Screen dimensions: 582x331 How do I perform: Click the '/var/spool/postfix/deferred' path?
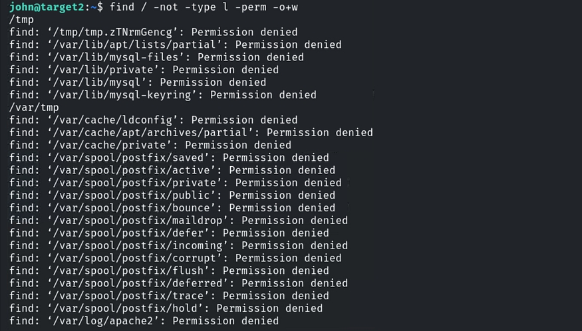coord(136,283)
